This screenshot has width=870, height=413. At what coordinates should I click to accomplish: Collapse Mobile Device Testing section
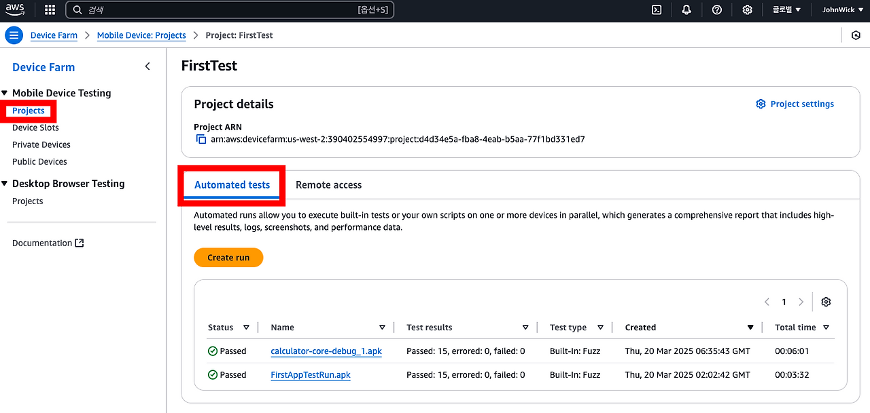point(5,93)
